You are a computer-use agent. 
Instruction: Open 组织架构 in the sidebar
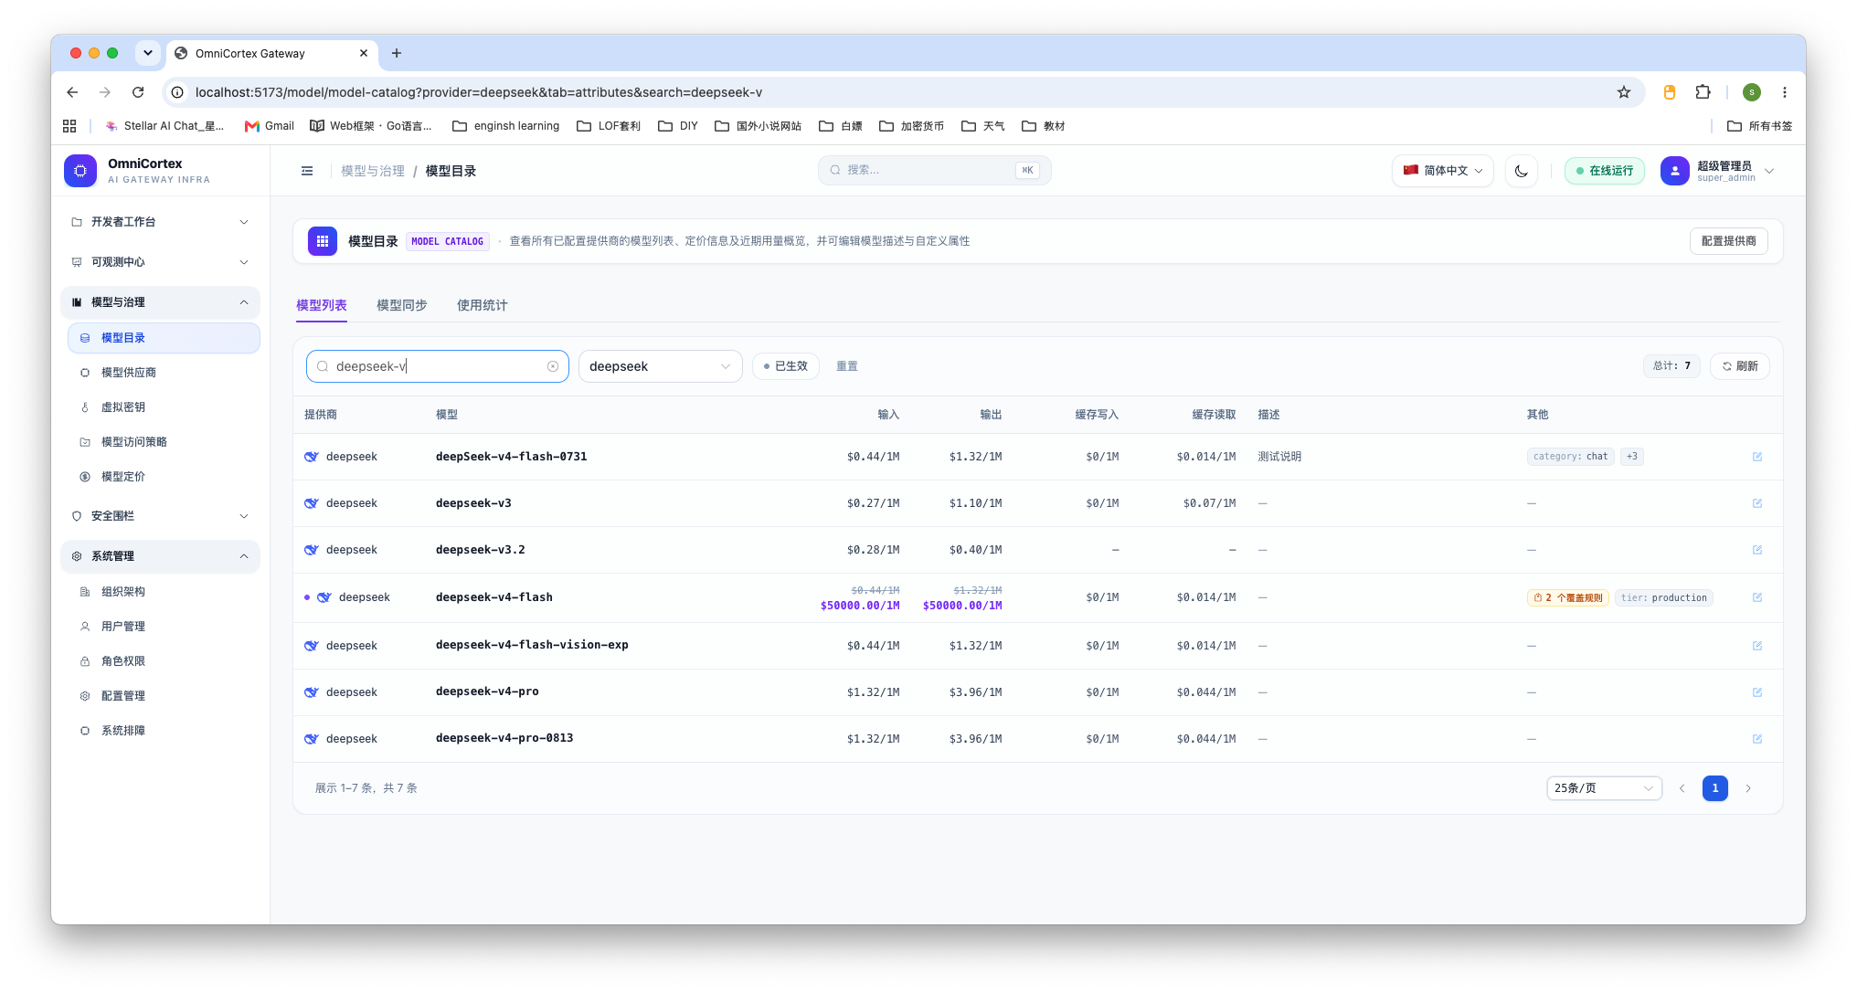pos(164,592)
